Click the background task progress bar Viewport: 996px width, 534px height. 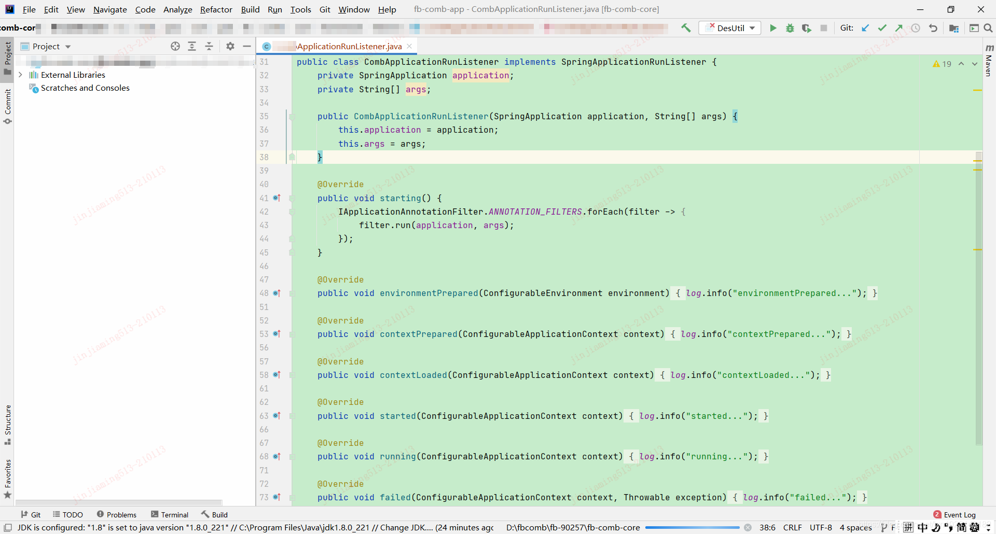tap(692, 527)
